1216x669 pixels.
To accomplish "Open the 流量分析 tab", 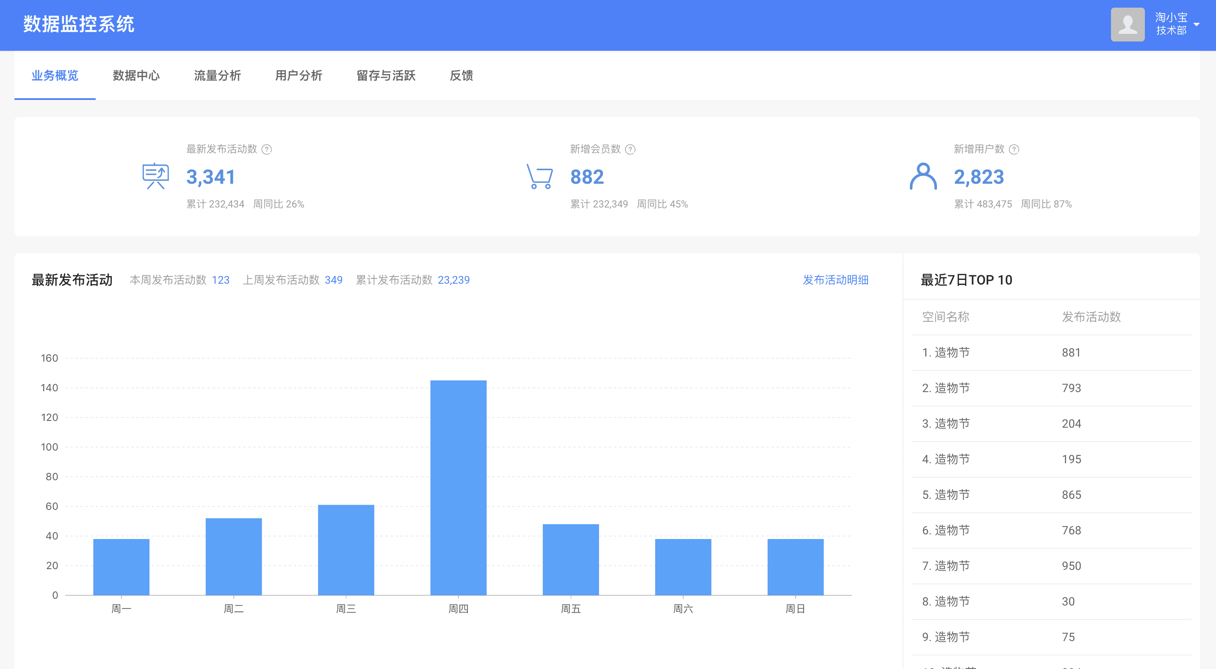I will click(x=217, y=75).
